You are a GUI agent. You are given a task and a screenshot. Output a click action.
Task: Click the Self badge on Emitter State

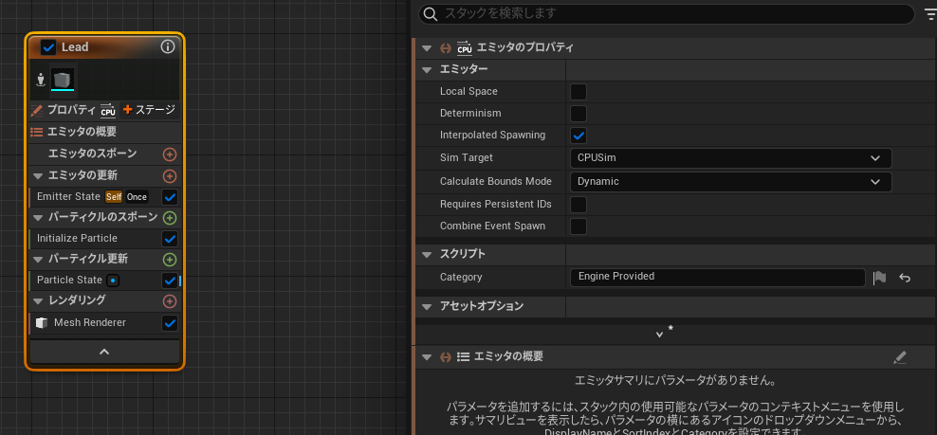tap(114, 196)
